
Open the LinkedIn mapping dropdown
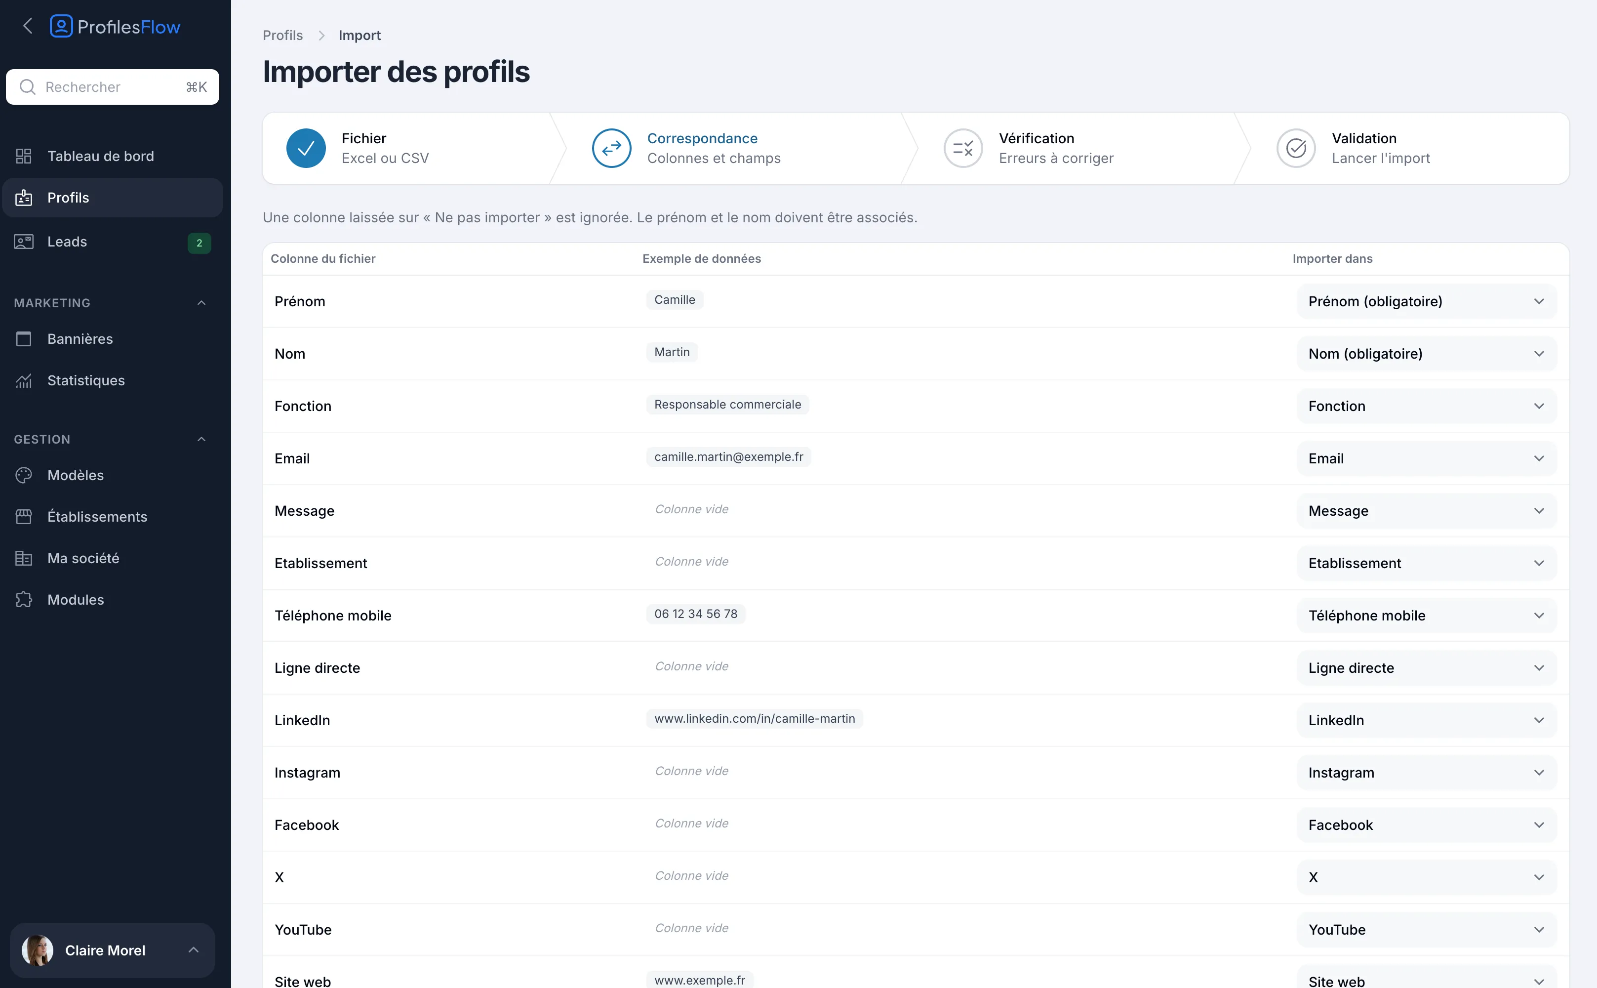pos(1427,720)
